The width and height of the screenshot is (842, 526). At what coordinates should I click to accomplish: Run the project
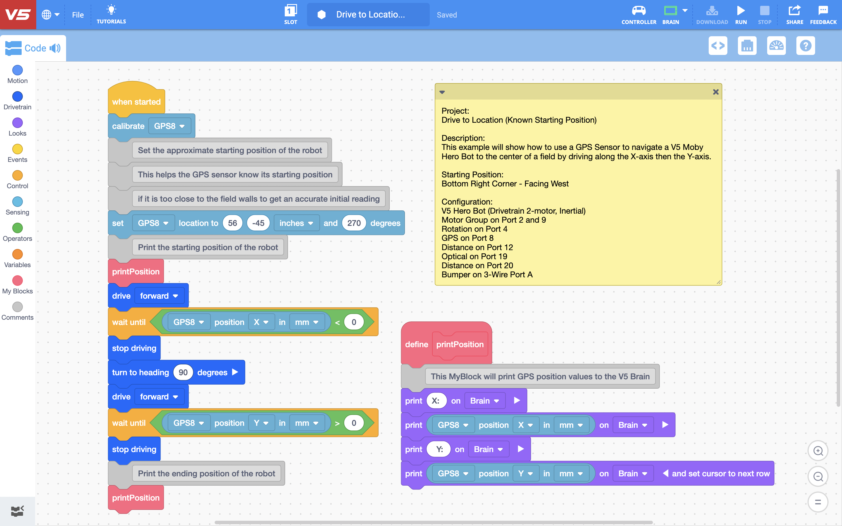point(741,15)
